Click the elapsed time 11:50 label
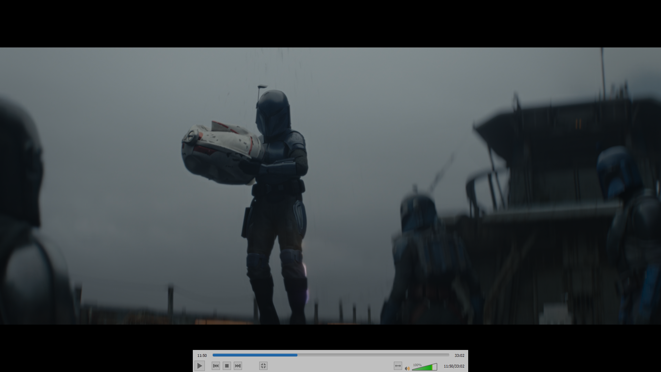This screenshot has width=661, height=372. tap(202, 355)
